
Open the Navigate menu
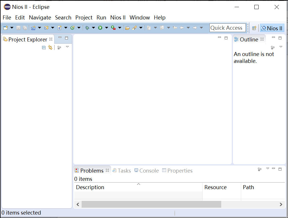tap(40, 17)
